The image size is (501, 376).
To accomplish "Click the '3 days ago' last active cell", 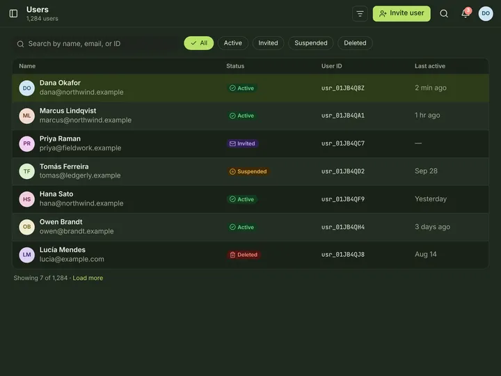I will 432,227.
